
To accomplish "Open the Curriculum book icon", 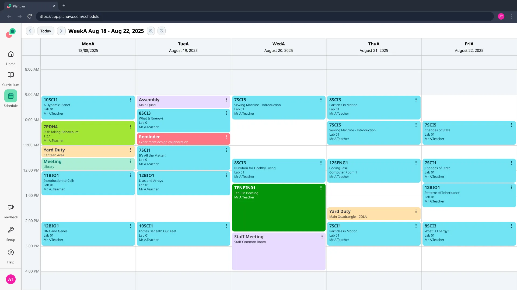I will coord(11,75).
